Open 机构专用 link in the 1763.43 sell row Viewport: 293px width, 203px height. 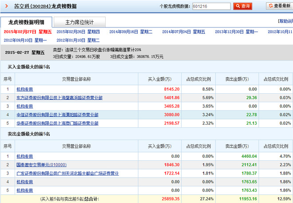coord(25,191)
